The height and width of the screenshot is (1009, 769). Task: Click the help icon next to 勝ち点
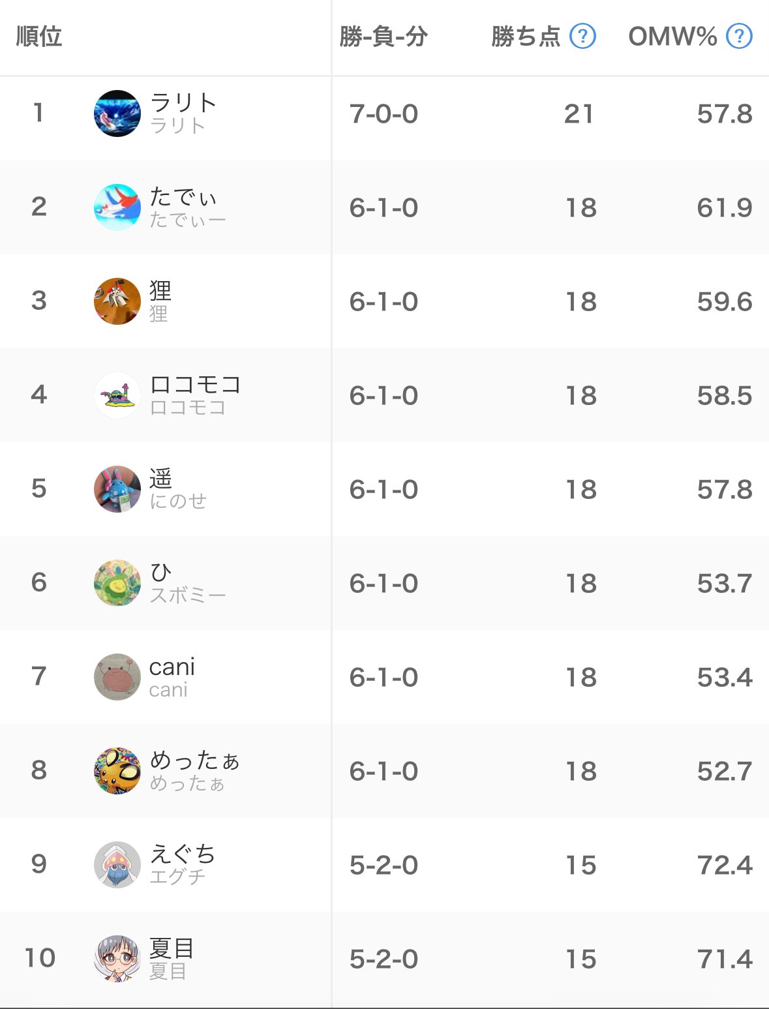[582, 37]
